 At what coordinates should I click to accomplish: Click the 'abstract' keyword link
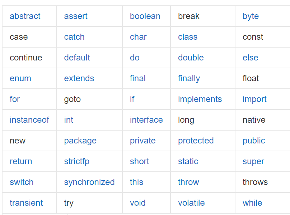[25, 16]
